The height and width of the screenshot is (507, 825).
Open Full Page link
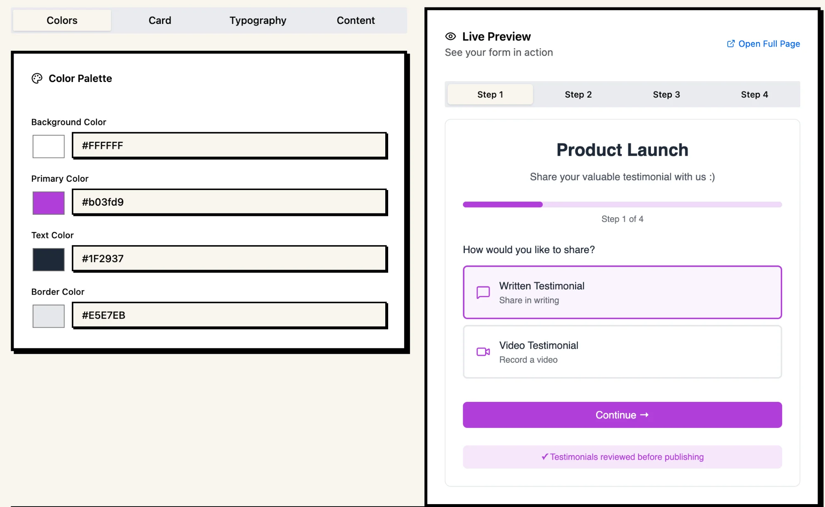pos(768,44)
